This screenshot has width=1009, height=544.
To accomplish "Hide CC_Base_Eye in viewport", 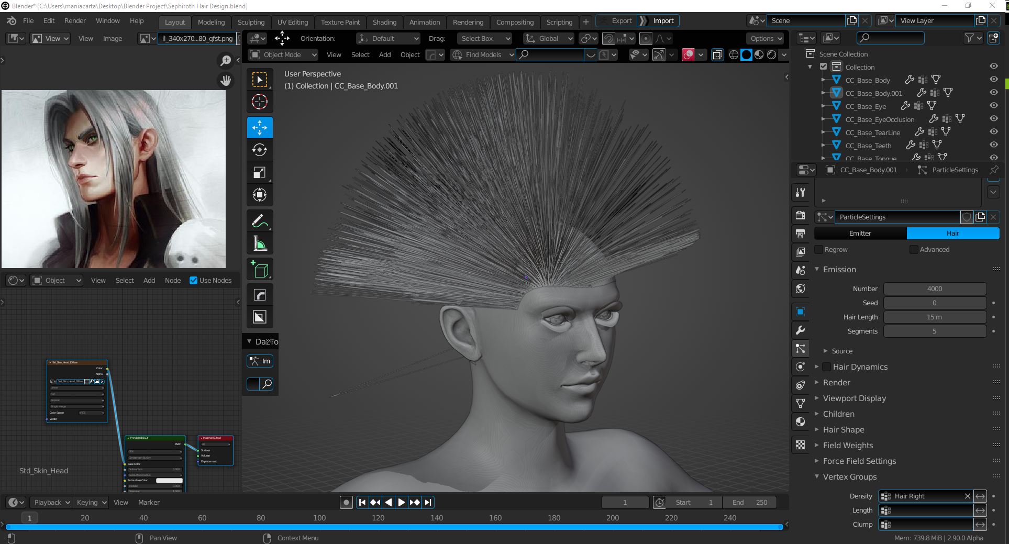I will pos(993,106).
